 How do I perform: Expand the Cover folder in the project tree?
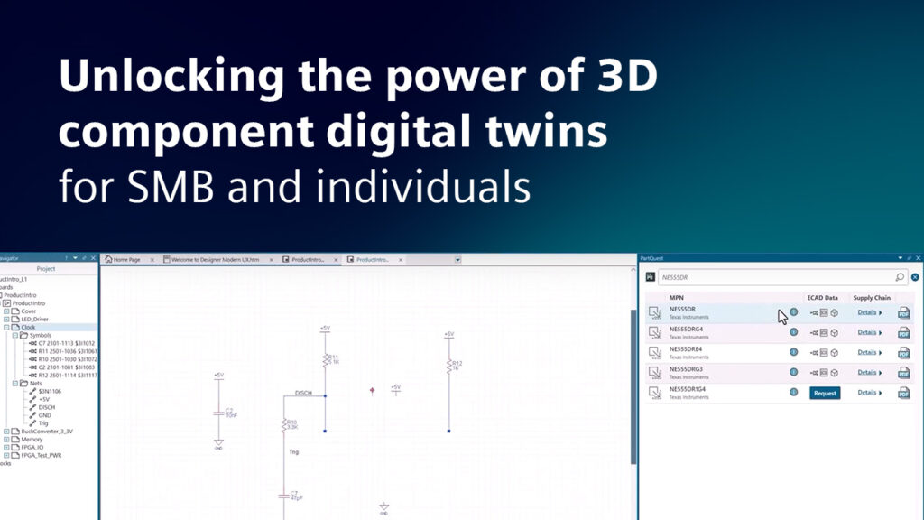point(5,311)
